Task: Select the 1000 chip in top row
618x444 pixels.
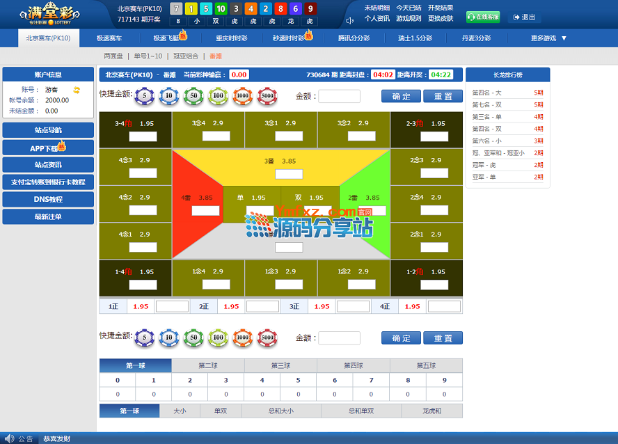Action: 242,96
